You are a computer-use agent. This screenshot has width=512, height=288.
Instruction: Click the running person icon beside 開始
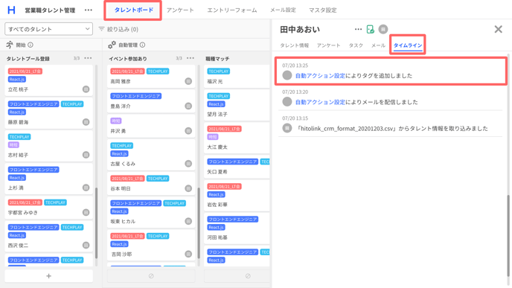10,45
